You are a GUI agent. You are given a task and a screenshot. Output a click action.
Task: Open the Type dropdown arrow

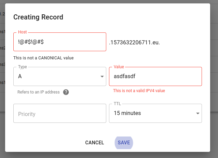click(102, 76)
